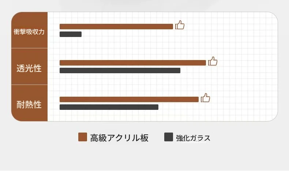289x171 pixels.
Task: Click thumbs-up icon beside 衝撃吸収力 bar
Action: tap(180, 25)
